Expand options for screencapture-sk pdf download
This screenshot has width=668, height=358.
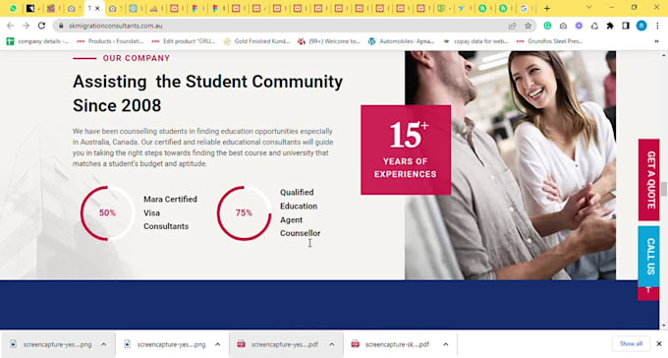(446, 344)
